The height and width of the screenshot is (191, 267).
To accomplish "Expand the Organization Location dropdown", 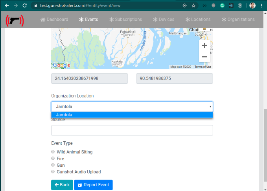I will point(132,106).
